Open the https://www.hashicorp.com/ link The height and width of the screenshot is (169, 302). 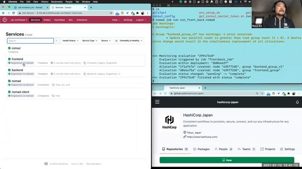click(x=202, y=137)
